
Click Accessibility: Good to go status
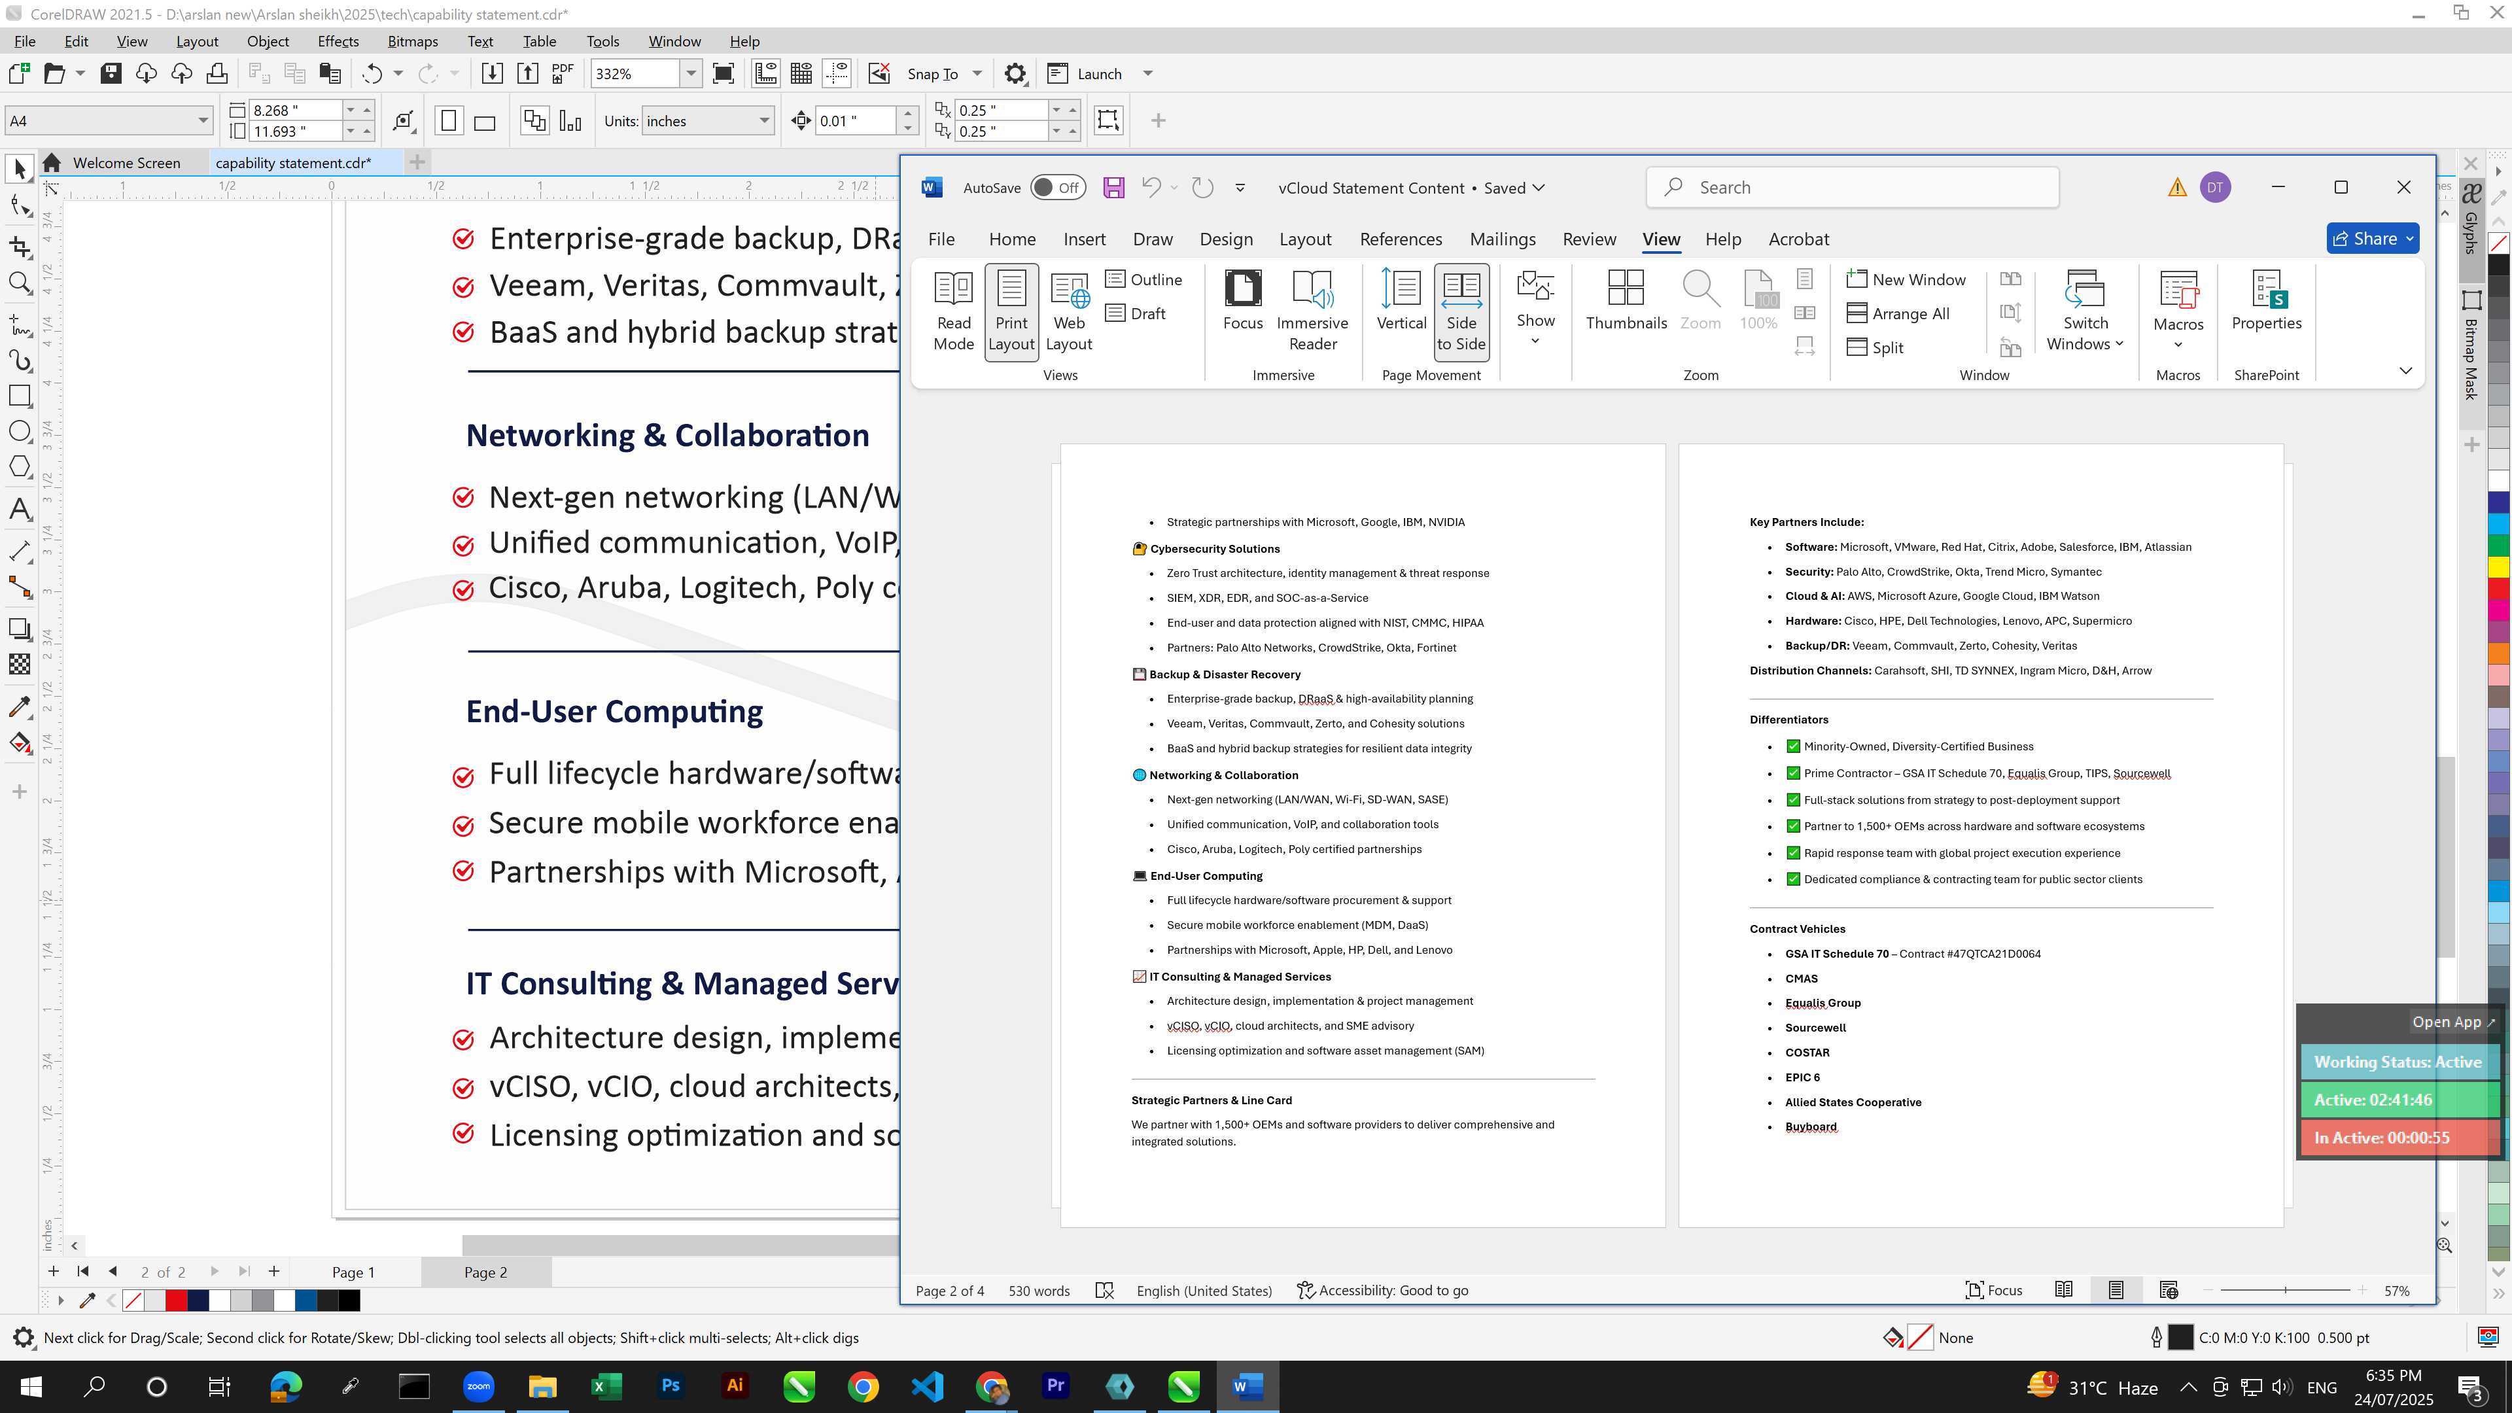tap(1382, 1290)
